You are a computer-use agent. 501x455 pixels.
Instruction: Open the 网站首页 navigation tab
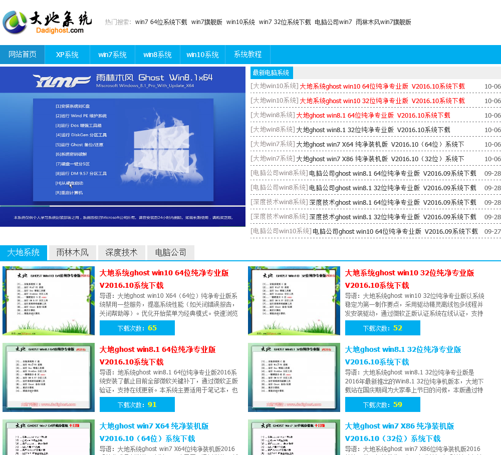23,54
